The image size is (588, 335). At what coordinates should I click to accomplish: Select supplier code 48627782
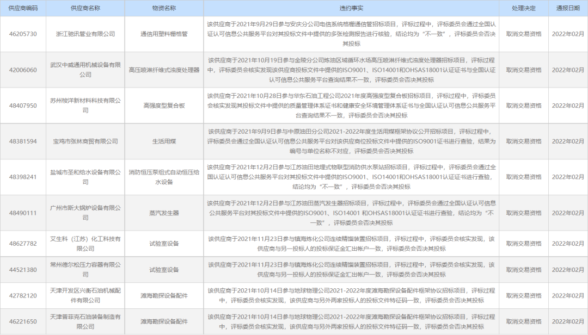tap(23, 245)
